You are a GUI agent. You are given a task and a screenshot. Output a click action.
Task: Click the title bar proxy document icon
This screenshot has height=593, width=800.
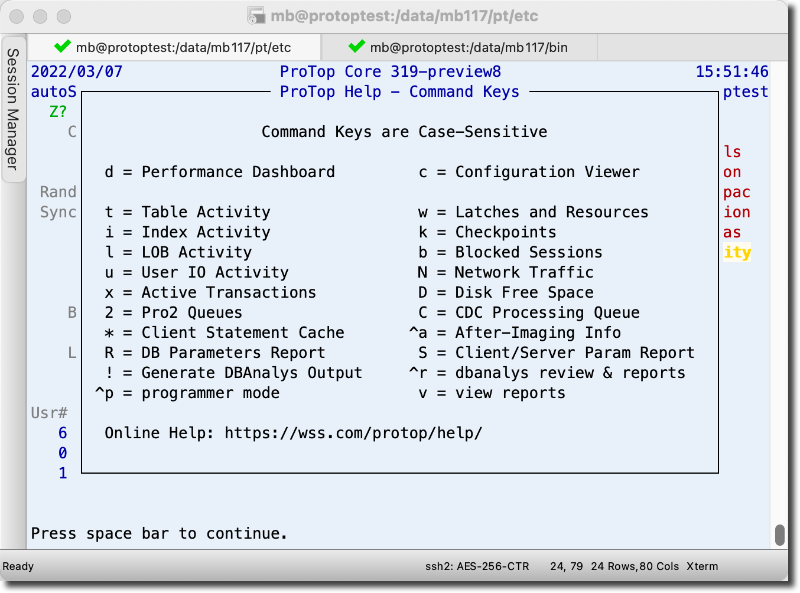(x=256, y=16)
